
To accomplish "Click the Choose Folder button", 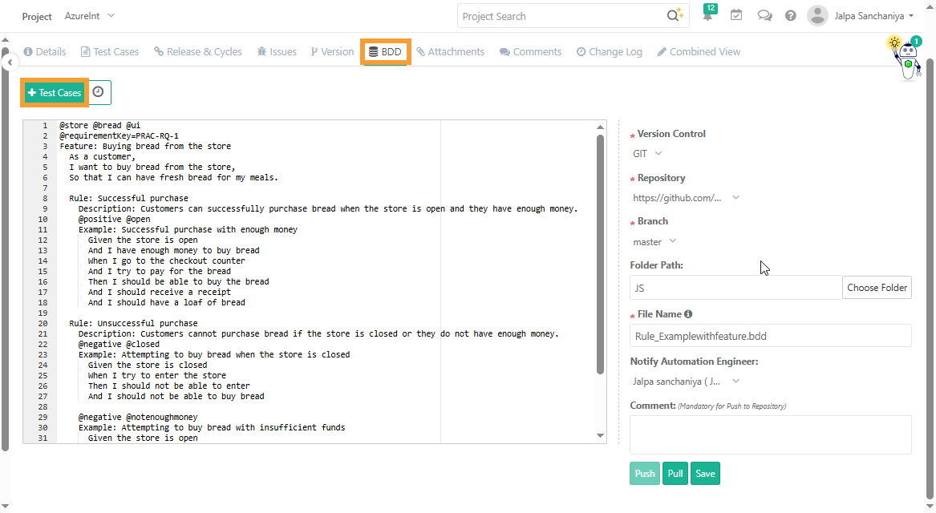I will 877,287.
